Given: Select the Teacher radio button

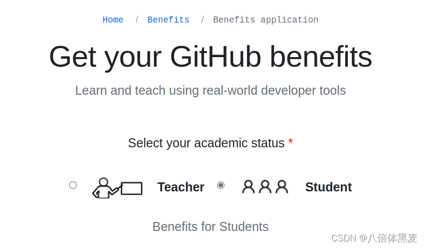Looking at the screenshot, I should coord(73,185).
